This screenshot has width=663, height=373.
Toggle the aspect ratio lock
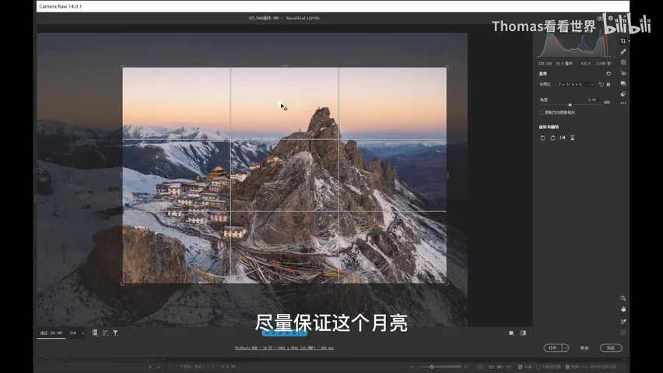coord(609,85)
